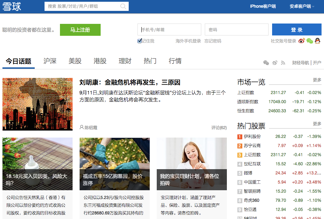Open the 我的宝贝理财计划 article card
The width and height of the screenshot is (324, 219).
pyautogui.click(x=192, y=178)
